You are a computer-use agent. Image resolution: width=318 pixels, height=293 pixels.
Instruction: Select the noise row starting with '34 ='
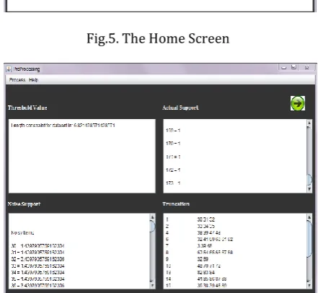37,272
